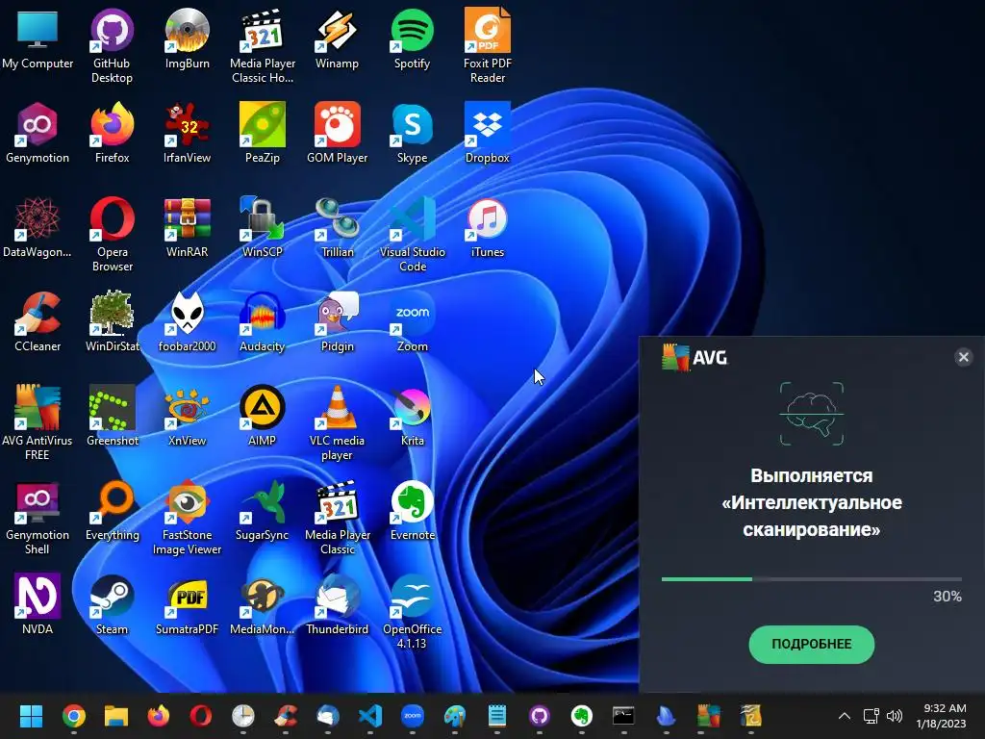
Task: Close the AVG scan notification
Action: (963, 357)
